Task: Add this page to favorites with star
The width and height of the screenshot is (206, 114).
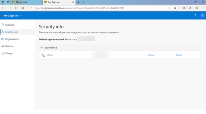Action: click(175, 8)
